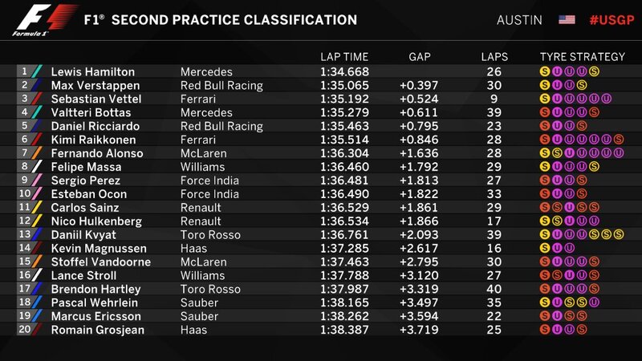Click the GAP column header
The width and height of the screenshot is (642, 361).
[419, 57]
